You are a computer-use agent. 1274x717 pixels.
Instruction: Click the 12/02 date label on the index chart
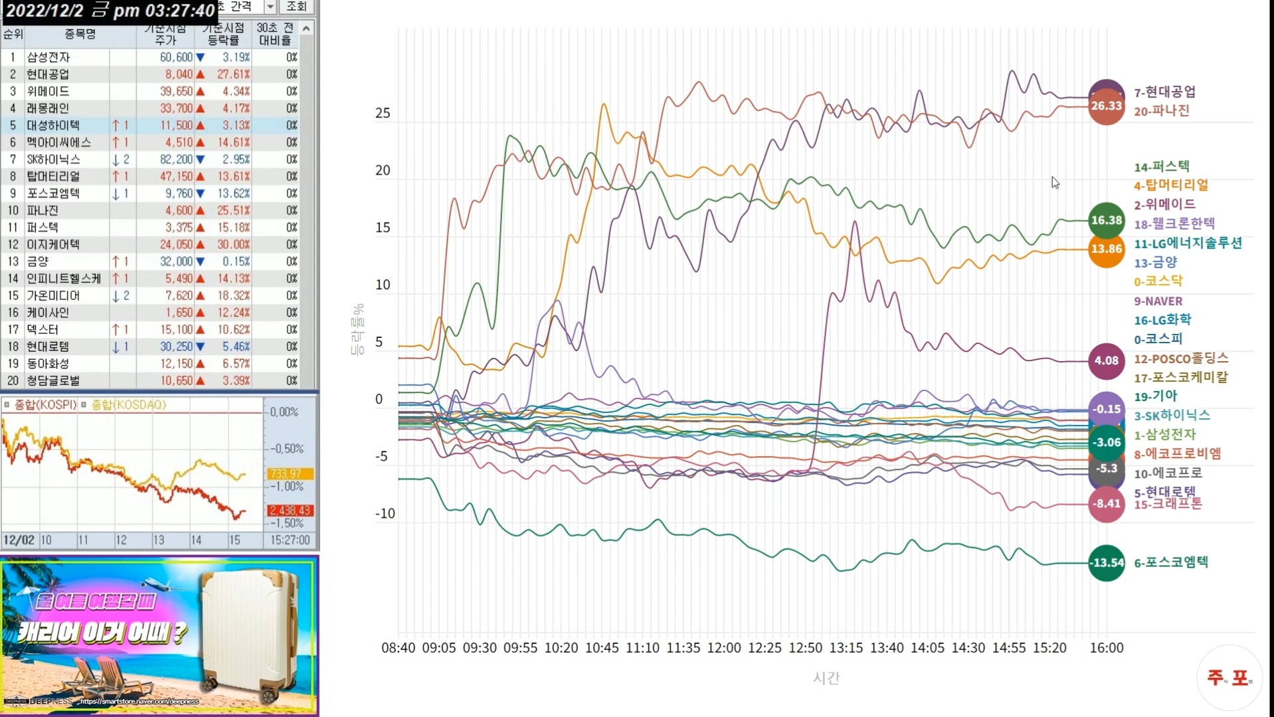click(19, 540)
